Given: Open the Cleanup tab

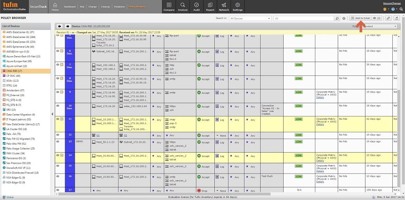Looking at the screenshot, I should click(105, 7).
